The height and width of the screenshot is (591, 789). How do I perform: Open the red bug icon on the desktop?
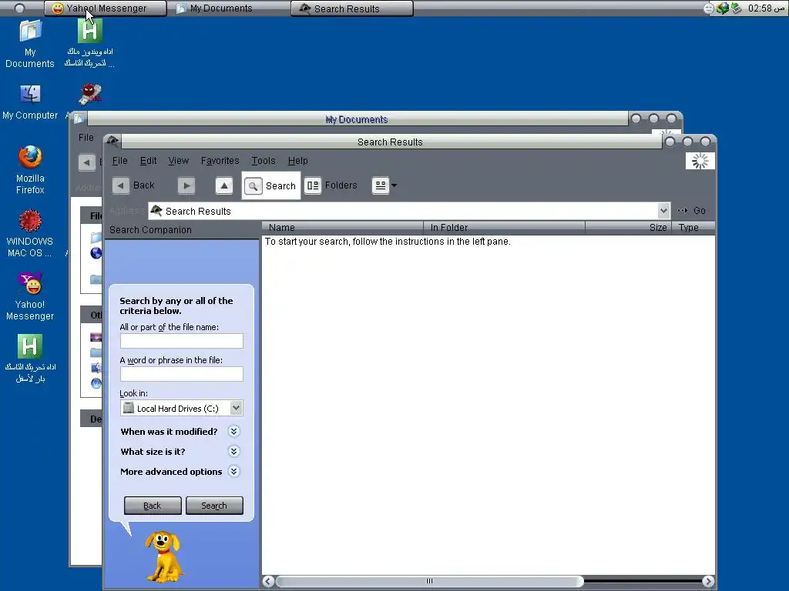point(90,94)
